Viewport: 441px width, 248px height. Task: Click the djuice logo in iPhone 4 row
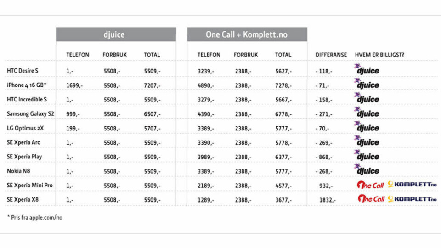367,84
